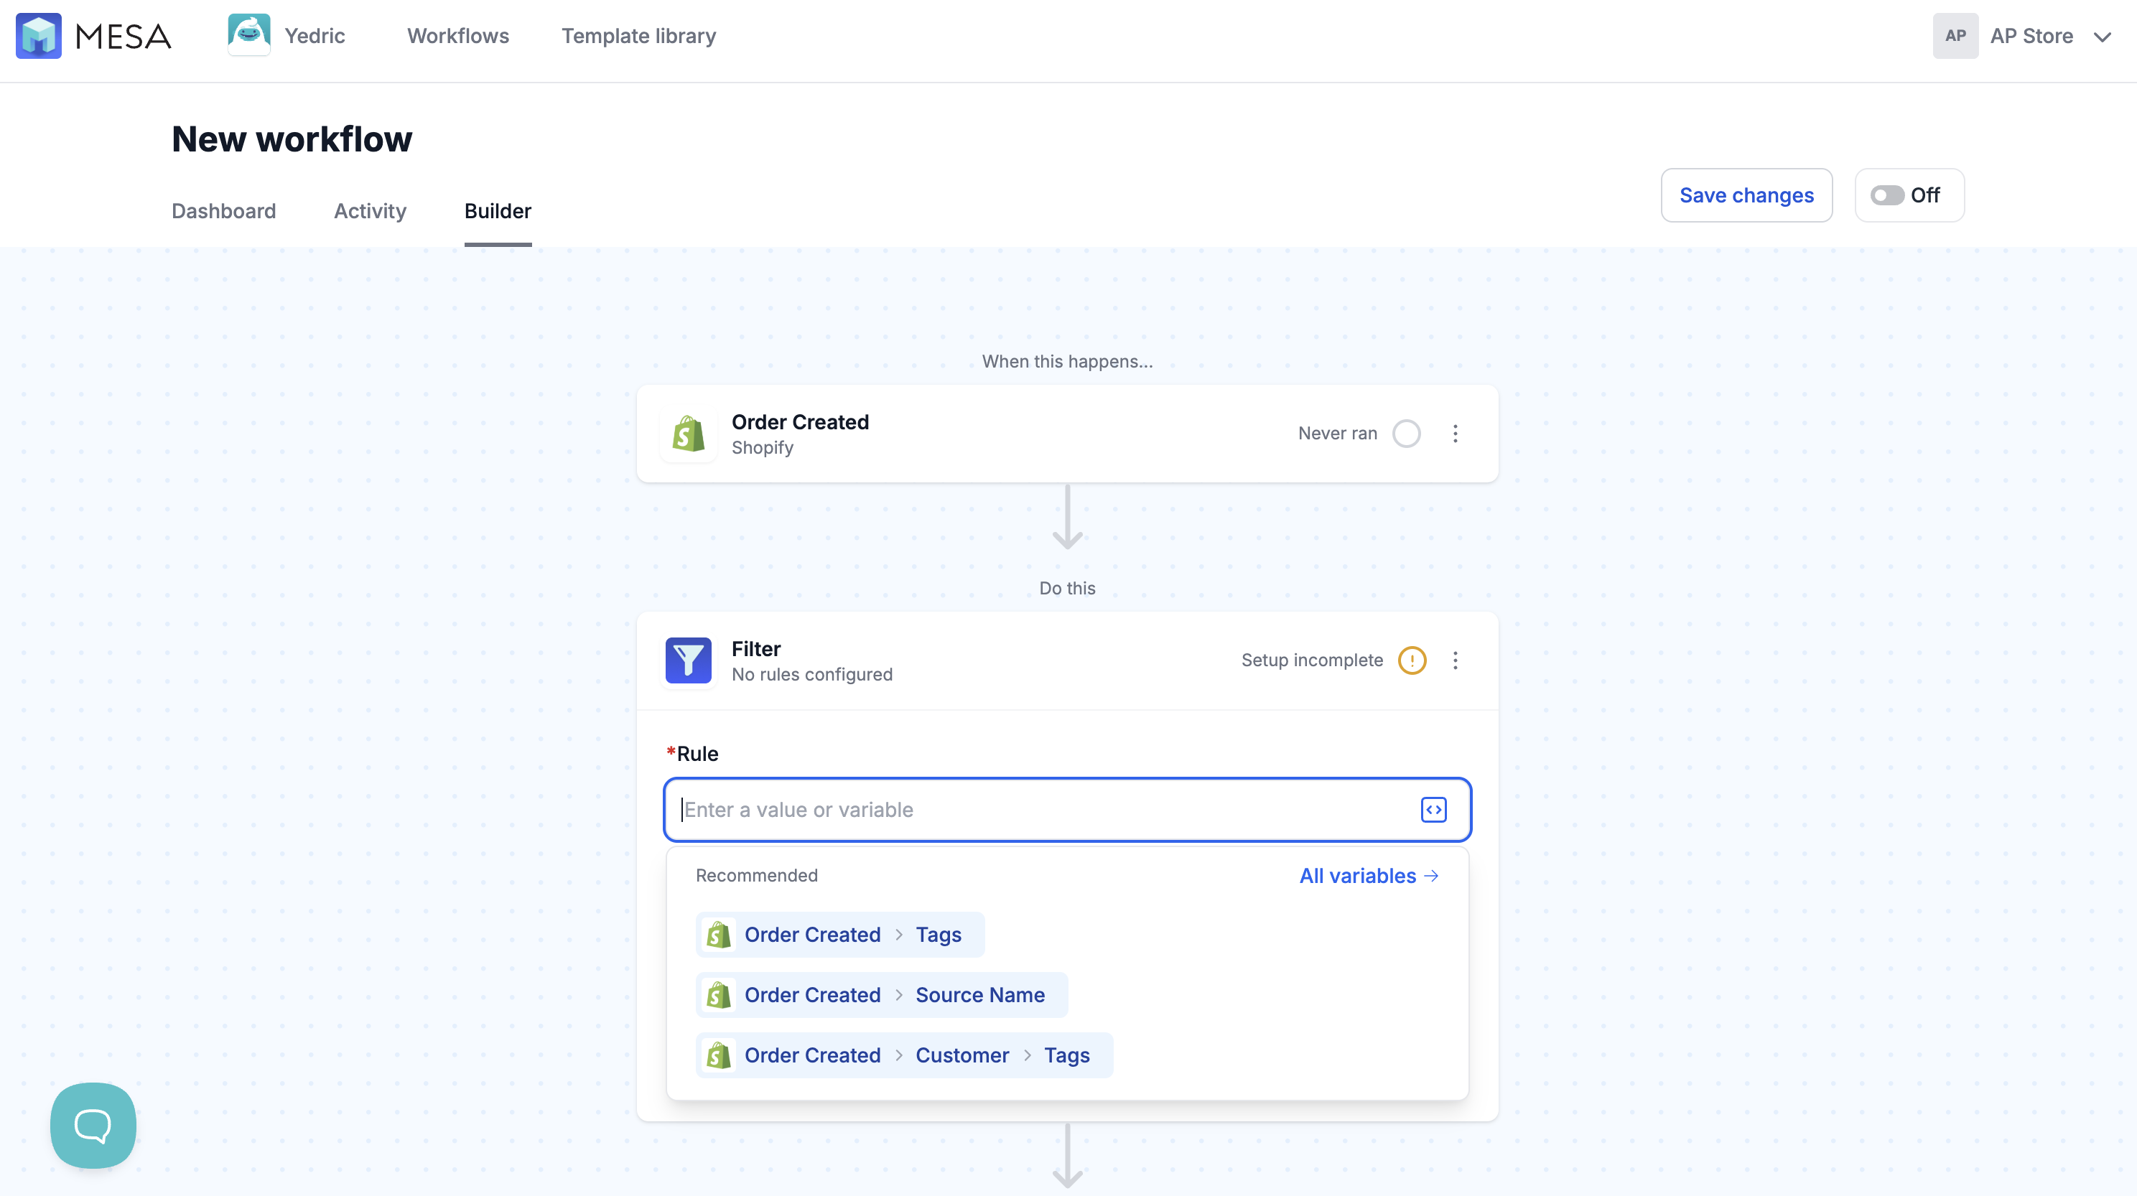Image resolution: width=2137 pixels, height=1196 pixels.
Task: Open the Workflows menu item
Action: point(458,36)
